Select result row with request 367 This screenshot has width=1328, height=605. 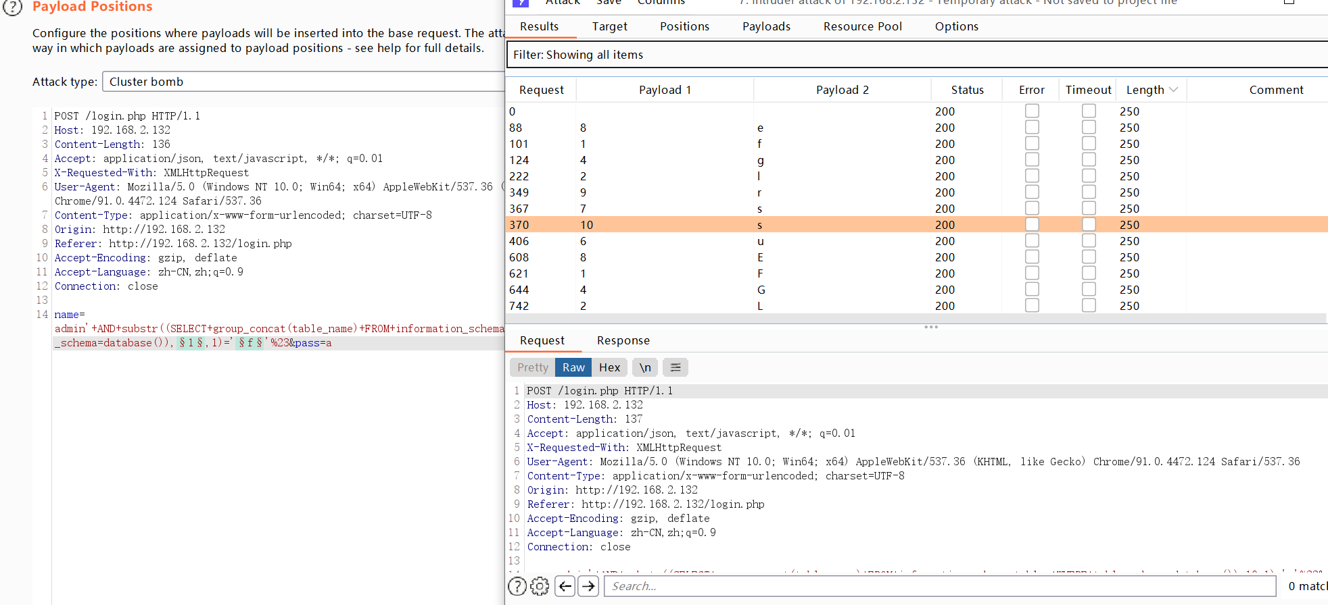coord(917,208)
